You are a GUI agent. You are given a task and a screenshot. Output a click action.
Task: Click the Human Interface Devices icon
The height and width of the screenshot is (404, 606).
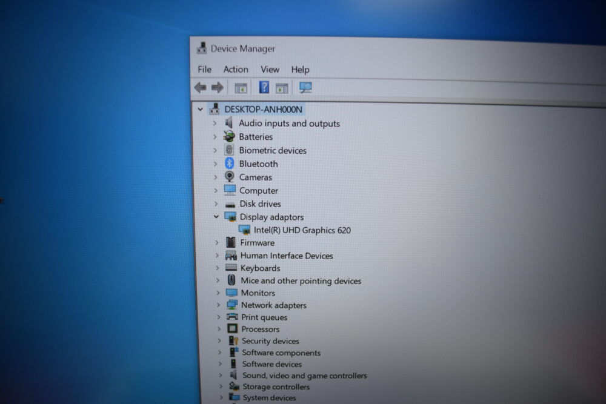pyautogui.click(x=231, y=255)
